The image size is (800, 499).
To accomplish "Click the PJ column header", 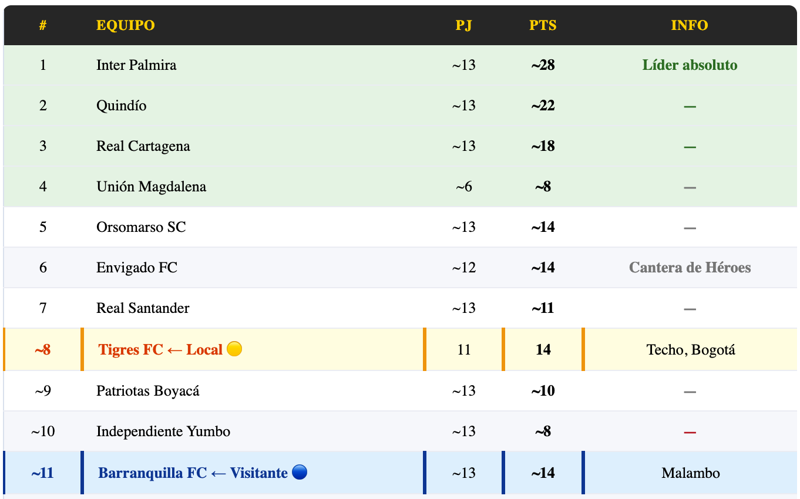I will (463, 25).
